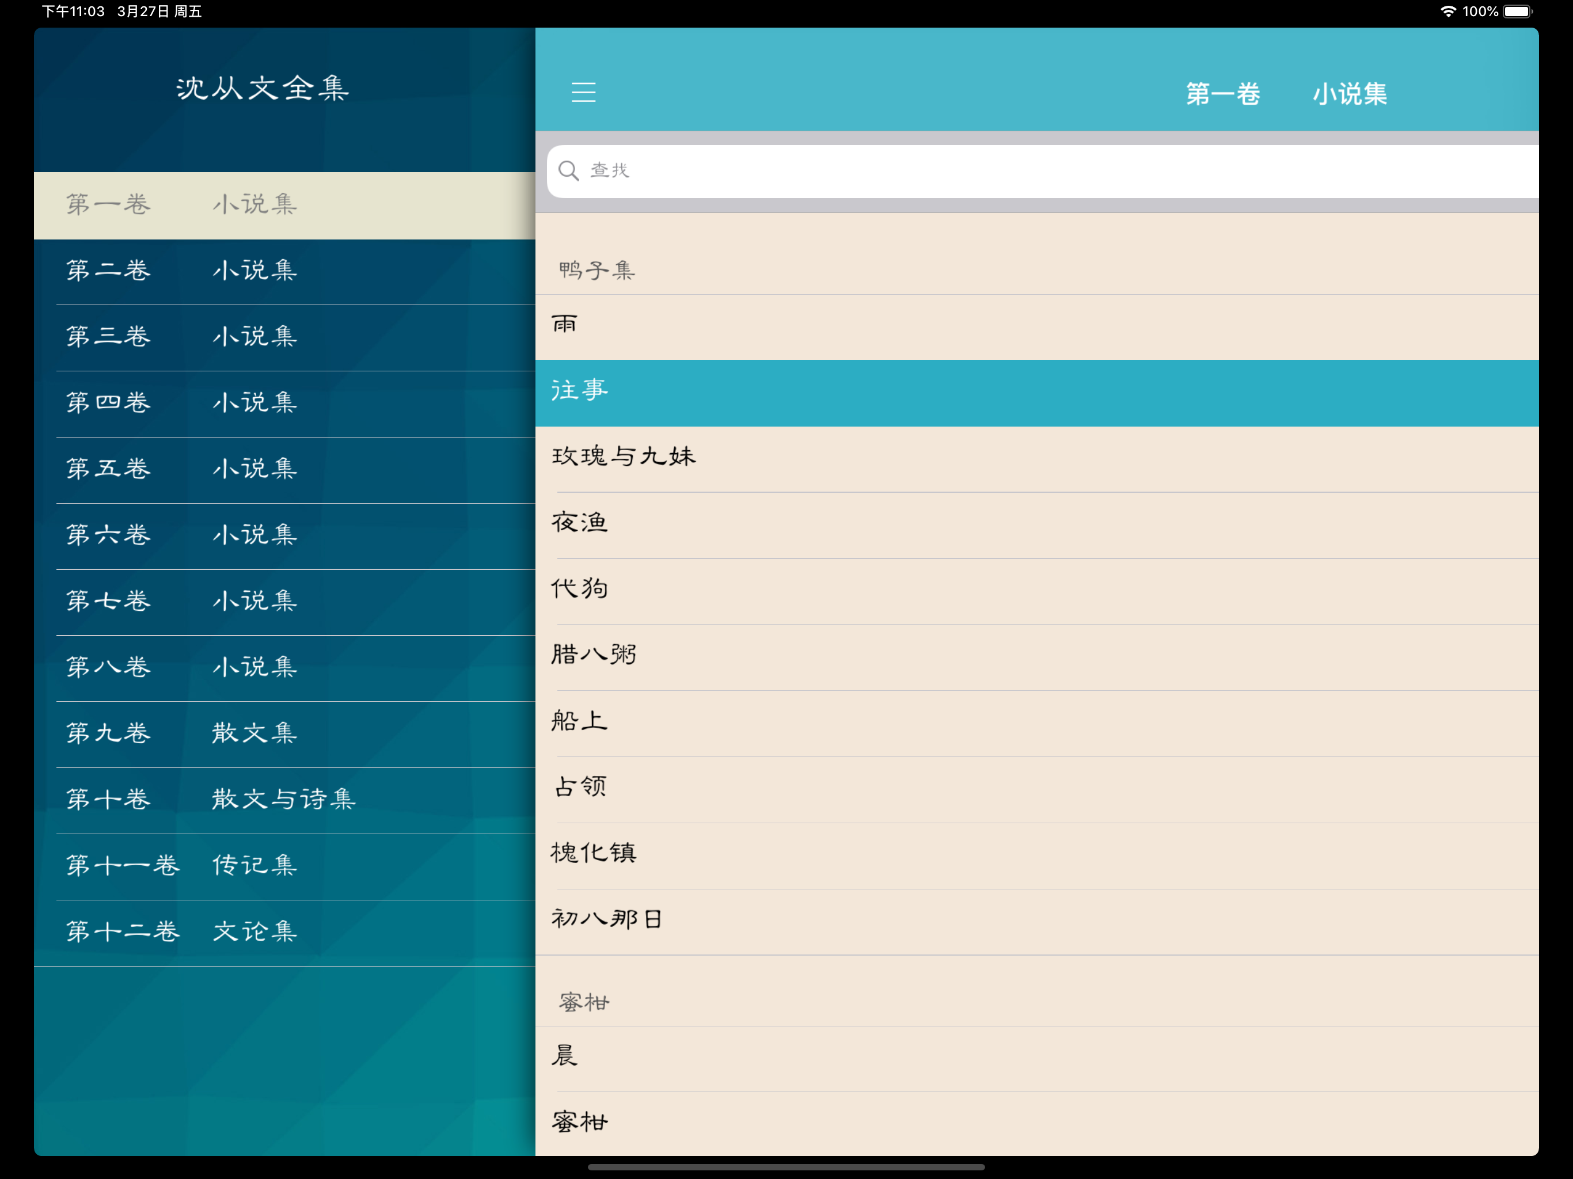Open the story 夜渔
1573x1179 pixels.
1037,526
